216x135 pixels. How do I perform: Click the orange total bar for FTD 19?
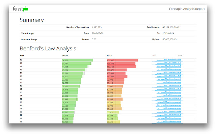coord(114,89)
